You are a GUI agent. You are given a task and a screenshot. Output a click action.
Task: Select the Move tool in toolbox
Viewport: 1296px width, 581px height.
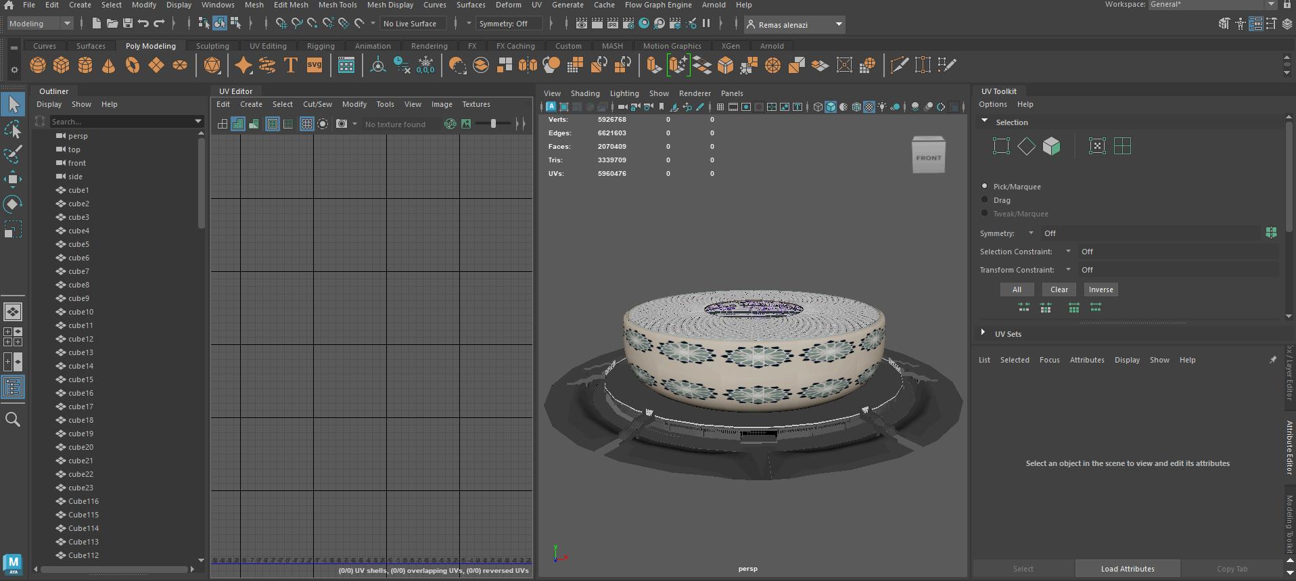(13, 179)
